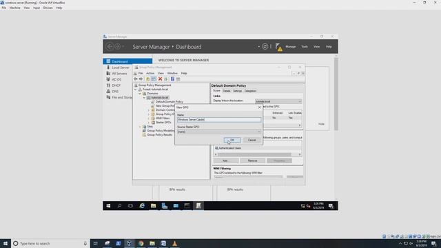
Task: Open the VirtualBox Devices menu
Action: (x=48, y=8)
